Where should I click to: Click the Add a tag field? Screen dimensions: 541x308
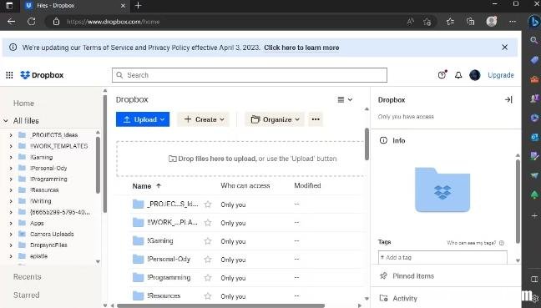(x=442, y=257)
